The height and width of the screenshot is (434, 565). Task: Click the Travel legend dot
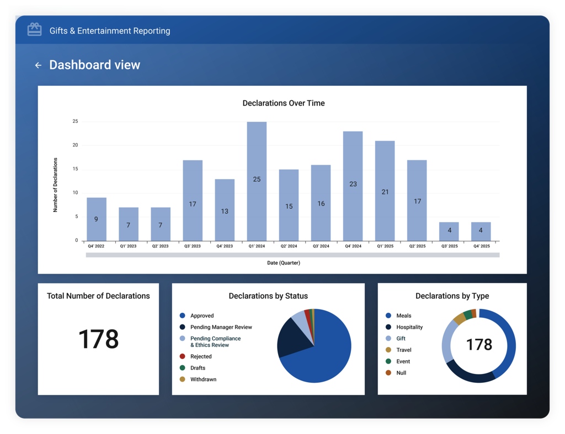click(x=388, y=350)
